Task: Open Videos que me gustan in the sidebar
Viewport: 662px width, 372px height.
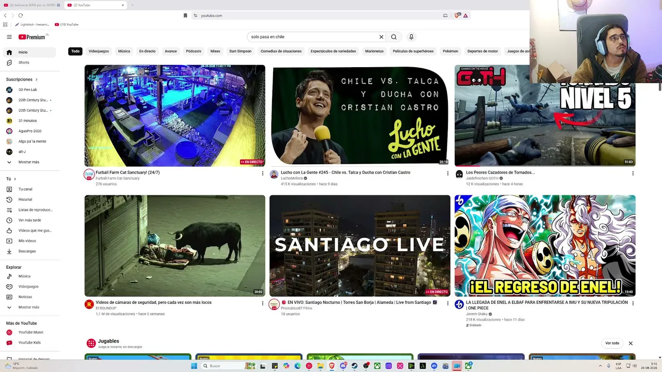Action: (29, 230)
